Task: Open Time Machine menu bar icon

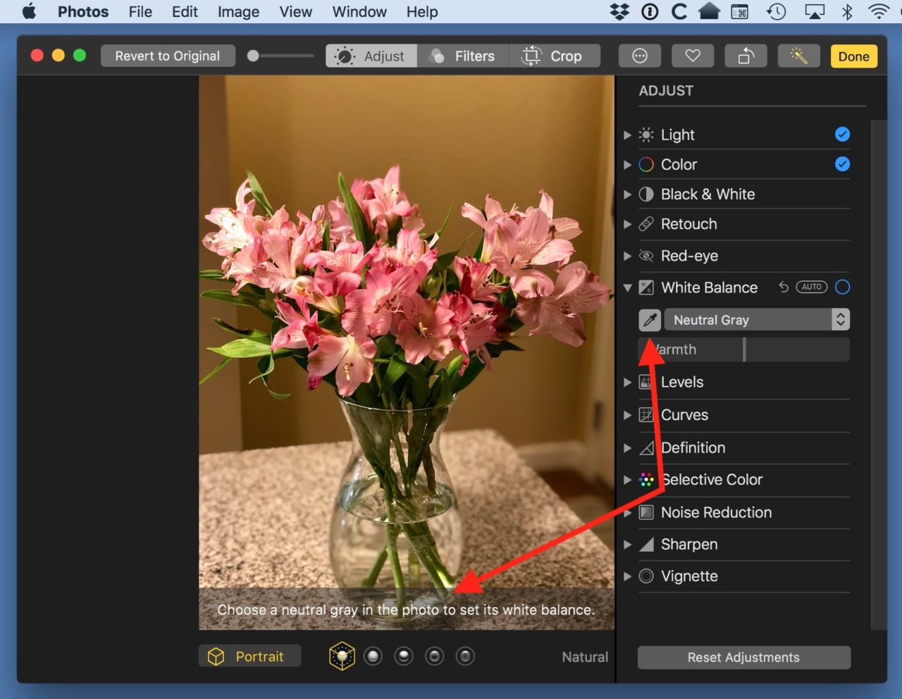Action: pos(777,11)
